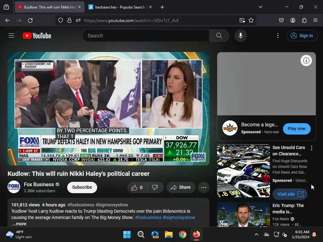Viewport: 323px width, 242px height.
Task: Open a new browser tab
Action: pos(162,7)
